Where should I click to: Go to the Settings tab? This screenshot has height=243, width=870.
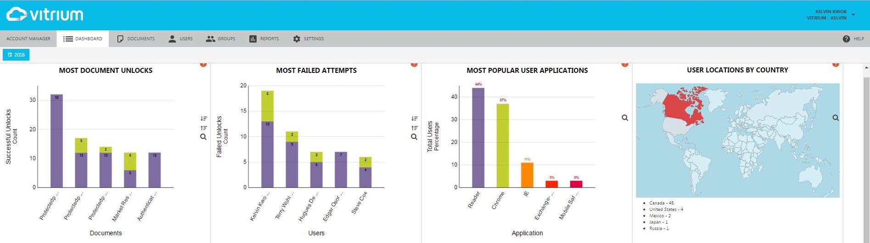click(309, 39)
